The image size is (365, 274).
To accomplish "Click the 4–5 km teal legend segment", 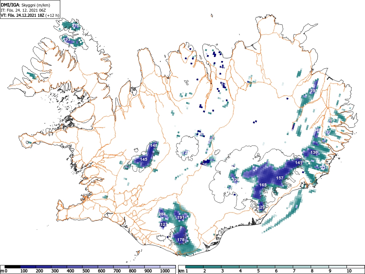I will [248, 267].
